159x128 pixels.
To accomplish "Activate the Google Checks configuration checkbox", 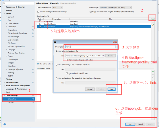I will 40,24.
